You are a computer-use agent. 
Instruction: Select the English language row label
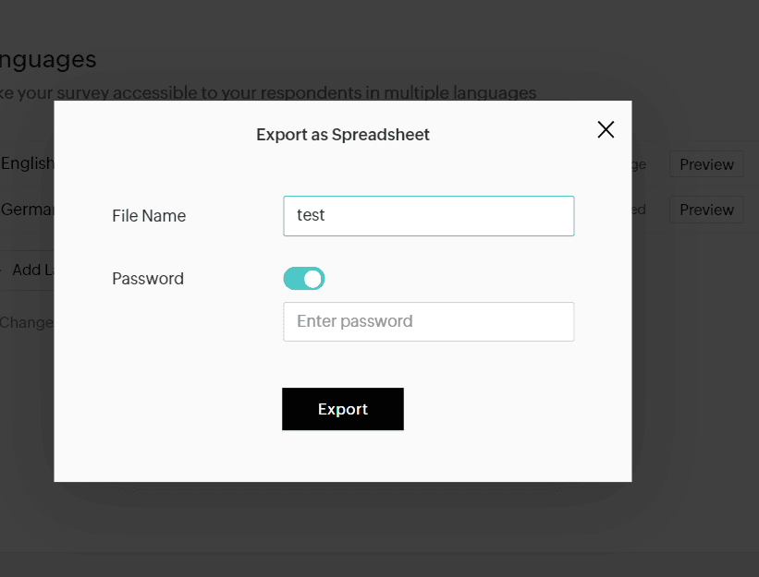point(27,163)
